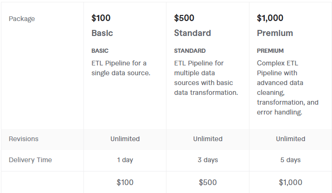Click the Revisions row label

pos(24,139)
